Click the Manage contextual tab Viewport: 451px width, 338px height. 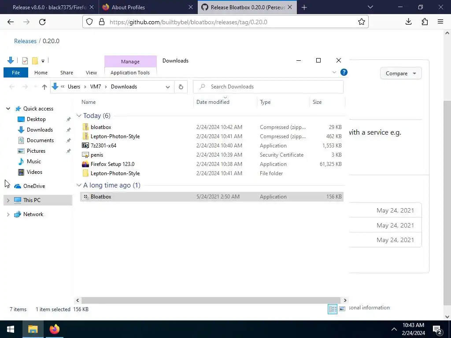[x=130, y=62]
